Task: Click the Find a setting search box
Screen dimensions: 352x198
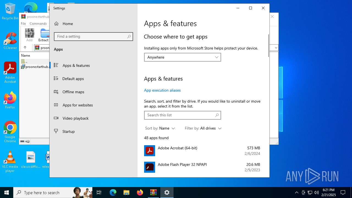Action: coord(94,37)
